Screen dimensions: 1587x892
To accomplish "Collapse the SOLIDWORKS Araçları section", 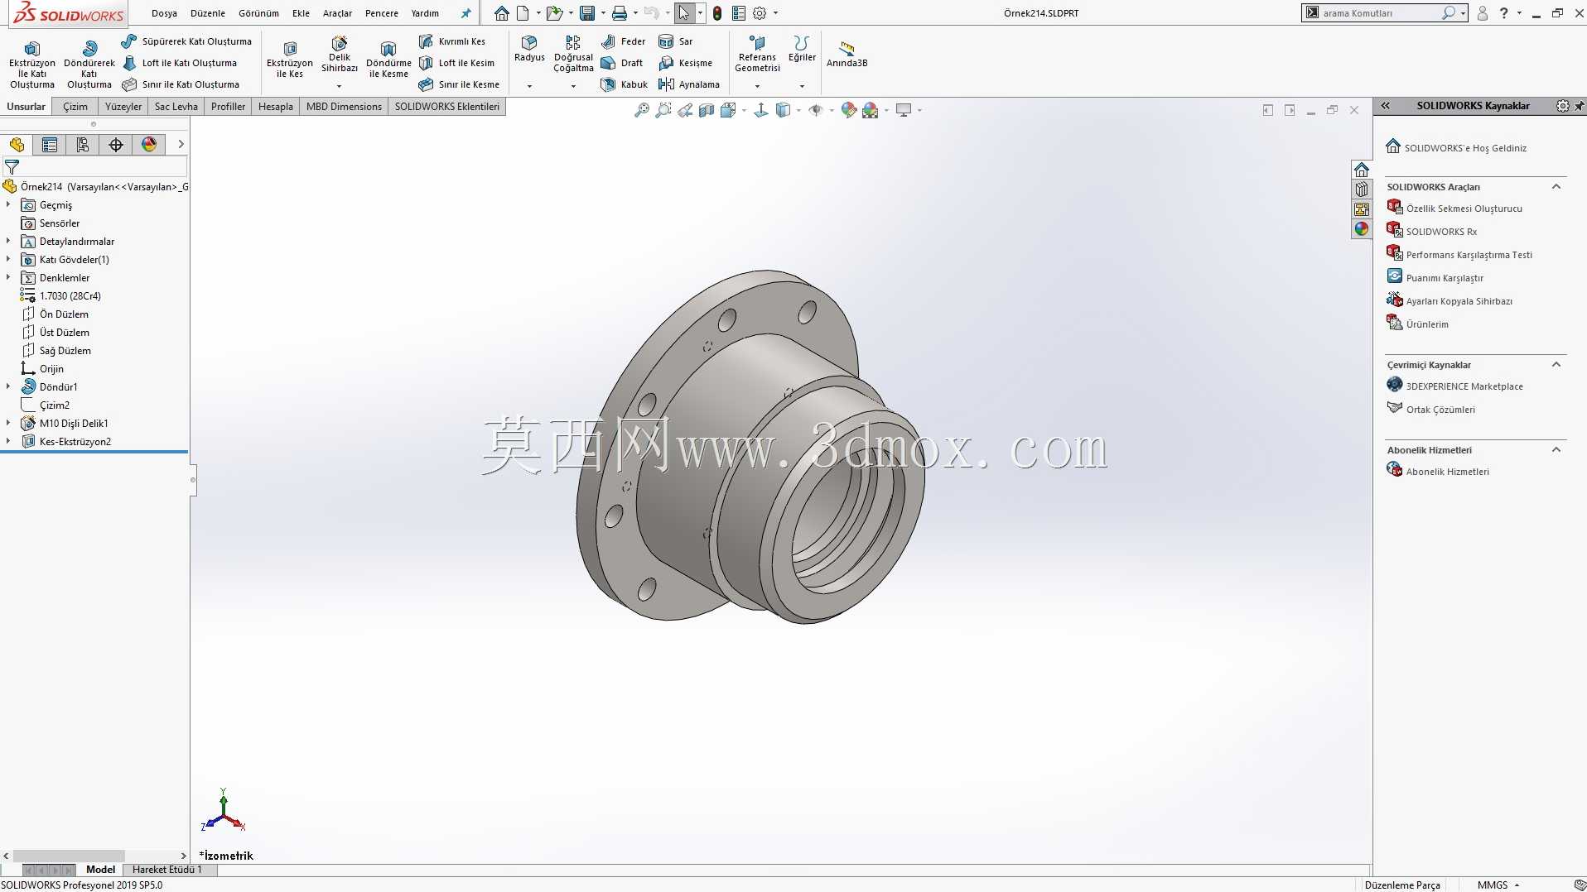I will [x=1556, y=187].
